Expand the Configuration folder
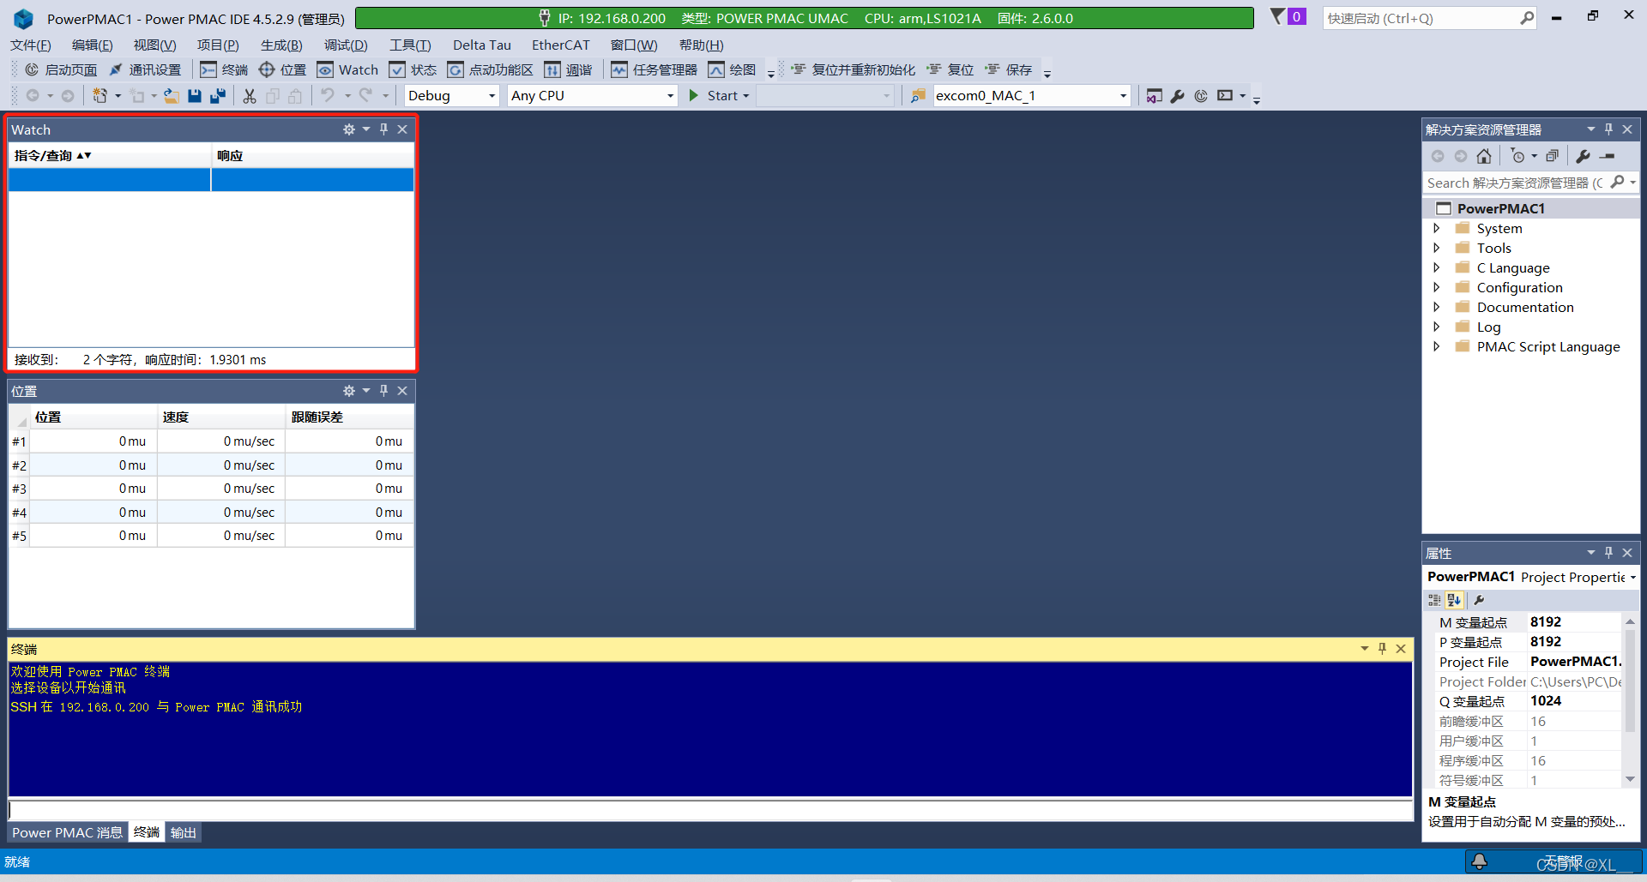 click(x=1437, y=287)
